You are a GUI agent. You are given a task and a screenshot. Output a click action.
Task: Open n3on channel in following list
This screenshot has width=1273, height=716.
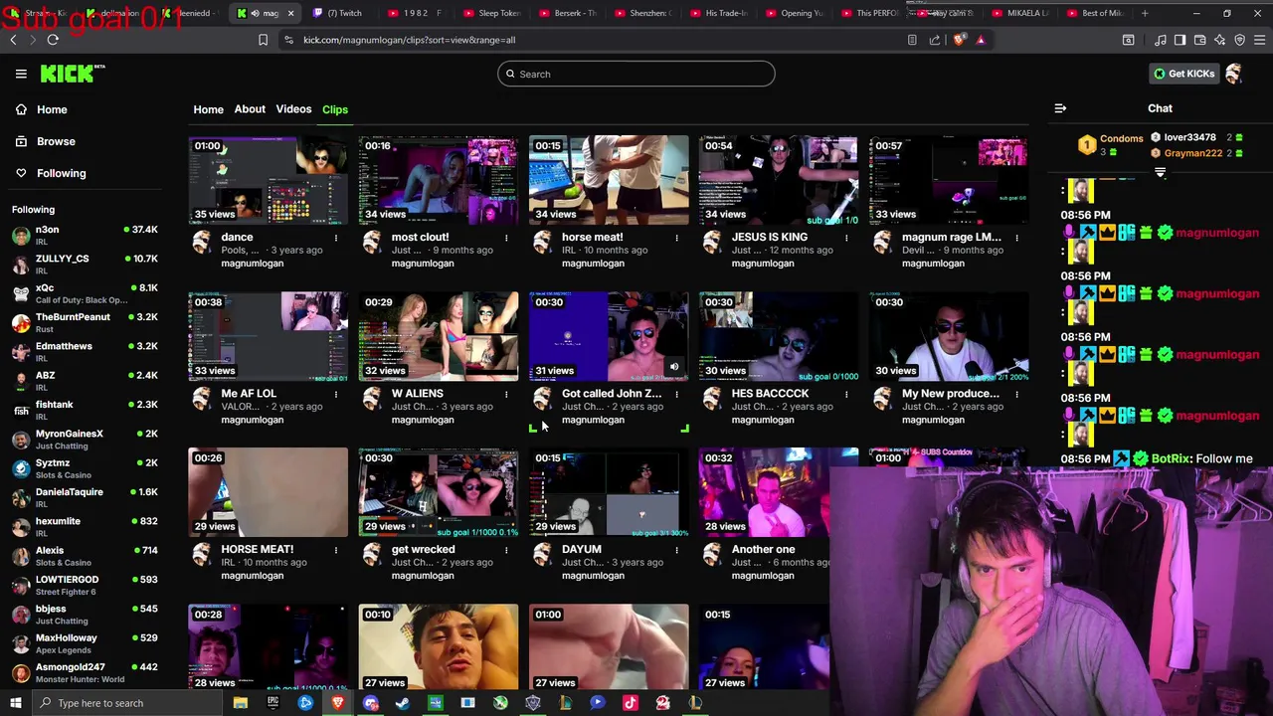[x=85, y=236]
